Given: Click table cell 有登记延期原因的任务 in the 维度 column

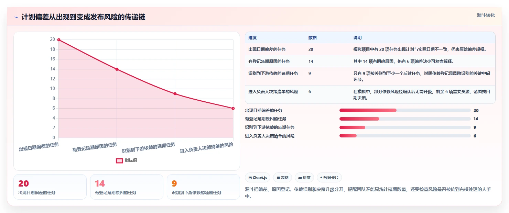Looking at the screenshot, I should pos(269,61).
